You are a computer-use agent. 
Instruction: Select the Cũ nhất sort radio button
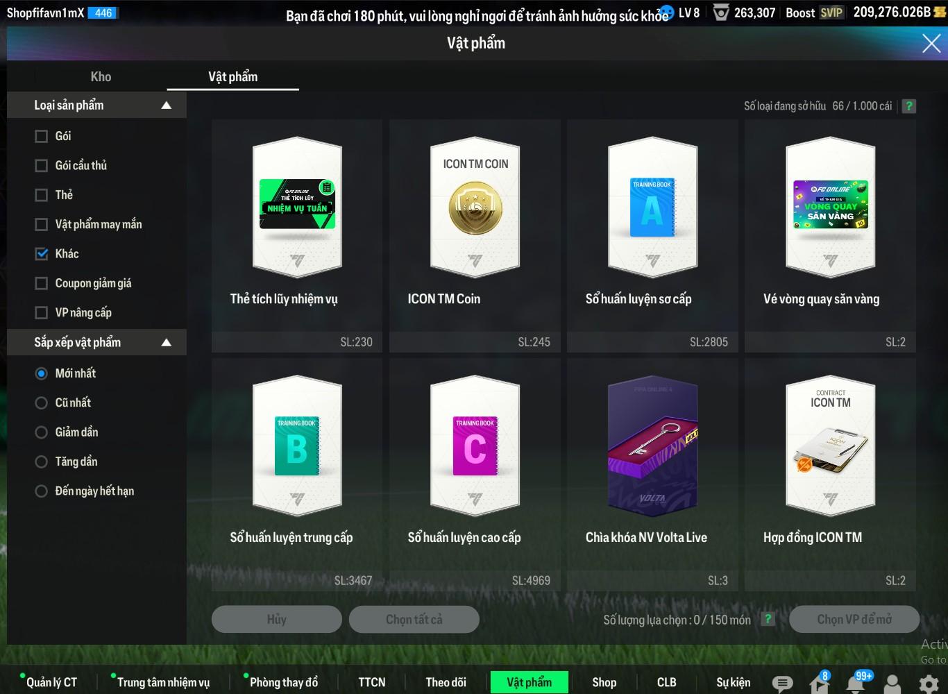[x=42, y=403]
